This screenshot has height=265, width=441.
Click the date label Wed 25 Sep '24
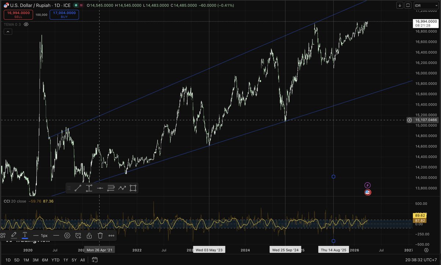coord(286,250)
